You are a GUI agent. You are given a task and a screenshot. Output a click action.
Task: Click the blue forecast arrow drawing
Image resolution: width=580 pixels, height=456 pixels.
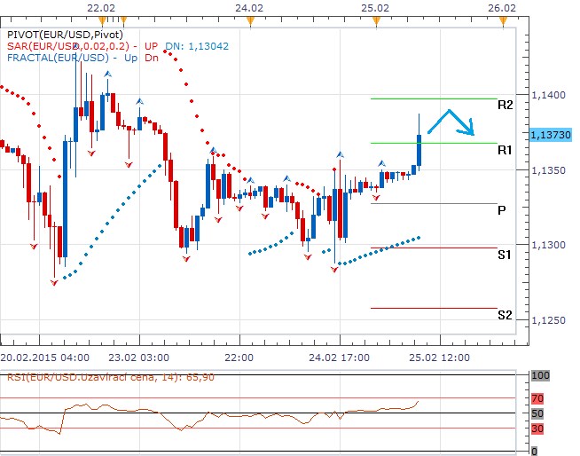tap(452, 122)
